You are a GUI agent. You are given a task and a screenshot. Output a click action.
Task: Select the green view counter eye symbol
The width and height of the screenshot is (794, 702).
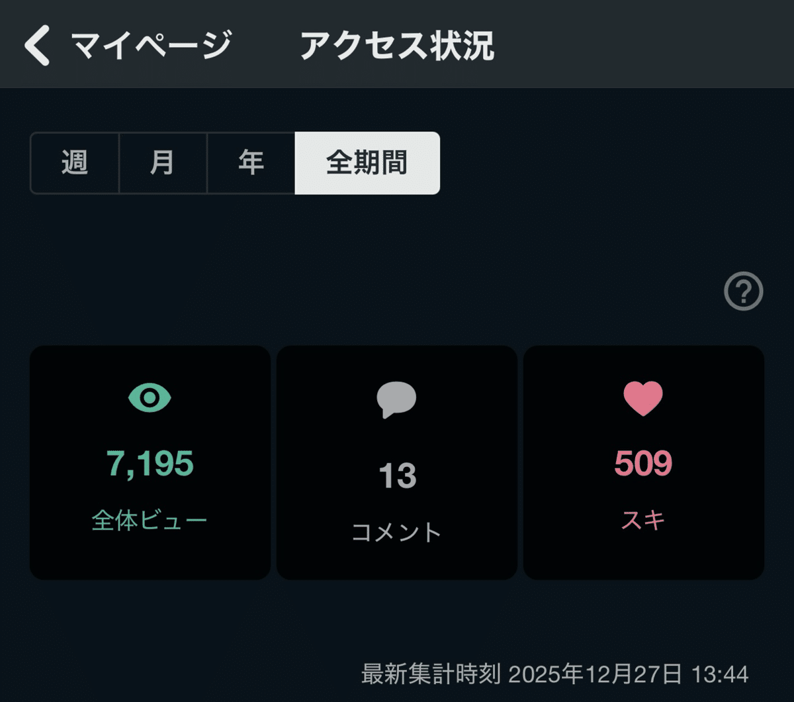(149, 397)
